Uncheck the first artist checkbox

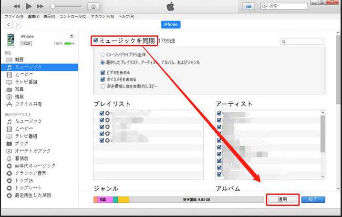click(219, 113)
